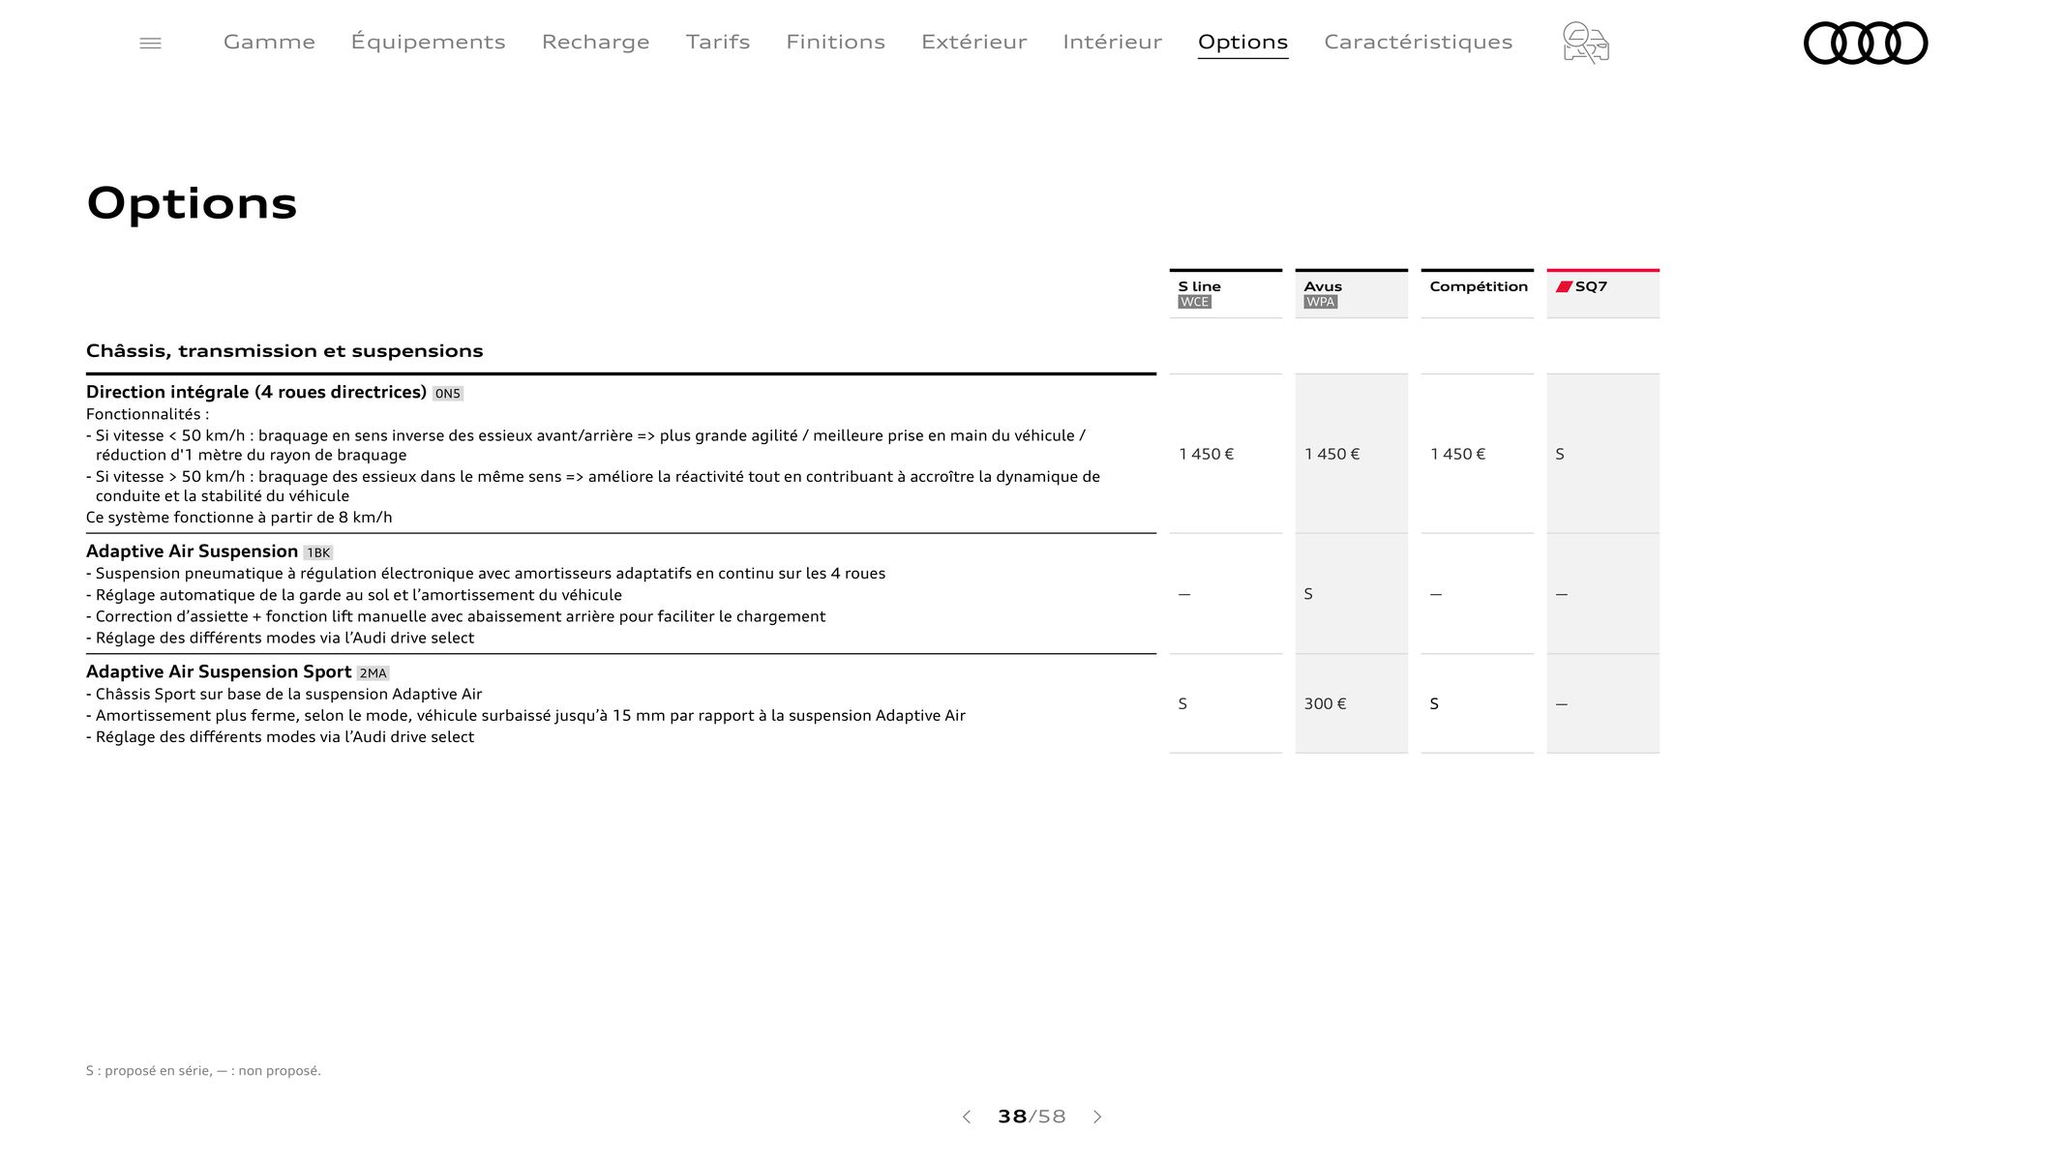Click Compétition price 1 450 € for Direction intégrale

1457,454
